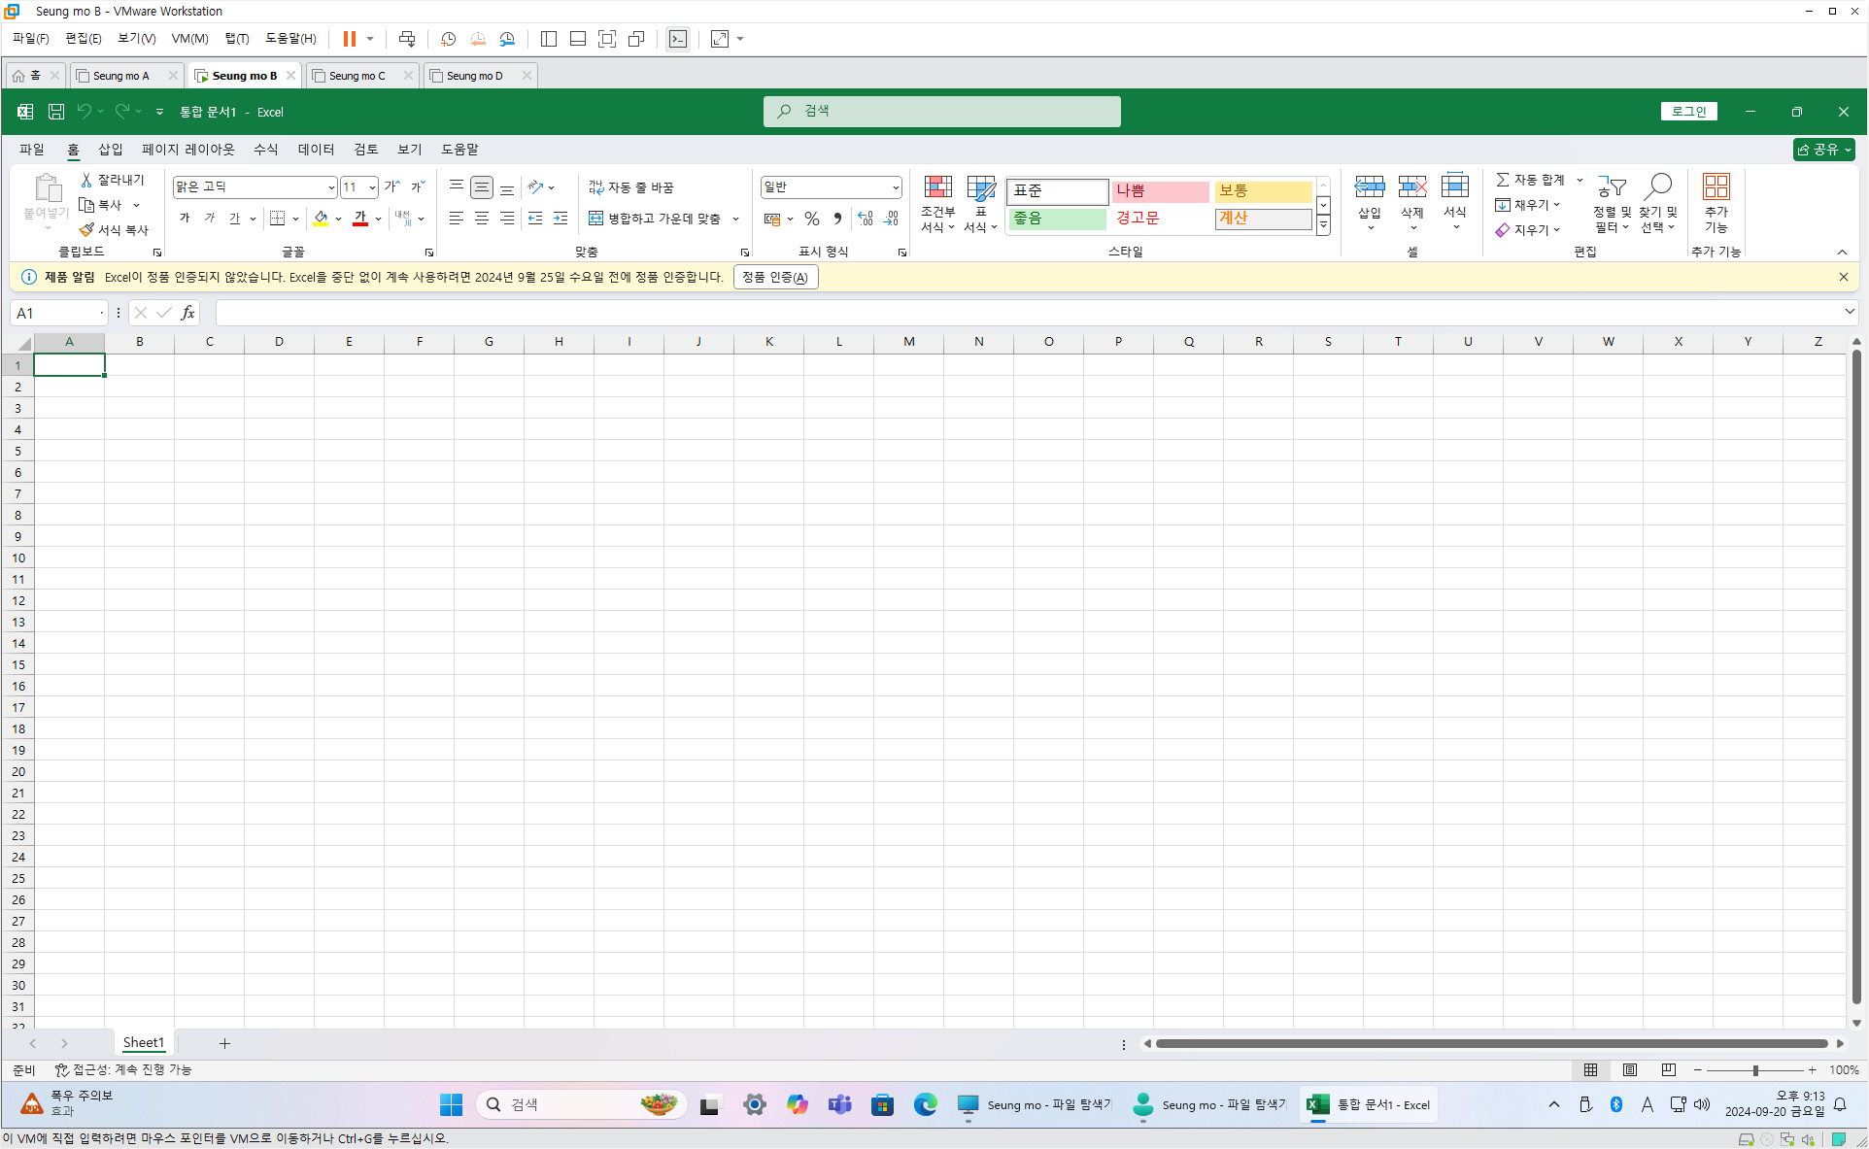Click the product activation button
Screen dimensions: 1869x1149
tap(775, 277)
